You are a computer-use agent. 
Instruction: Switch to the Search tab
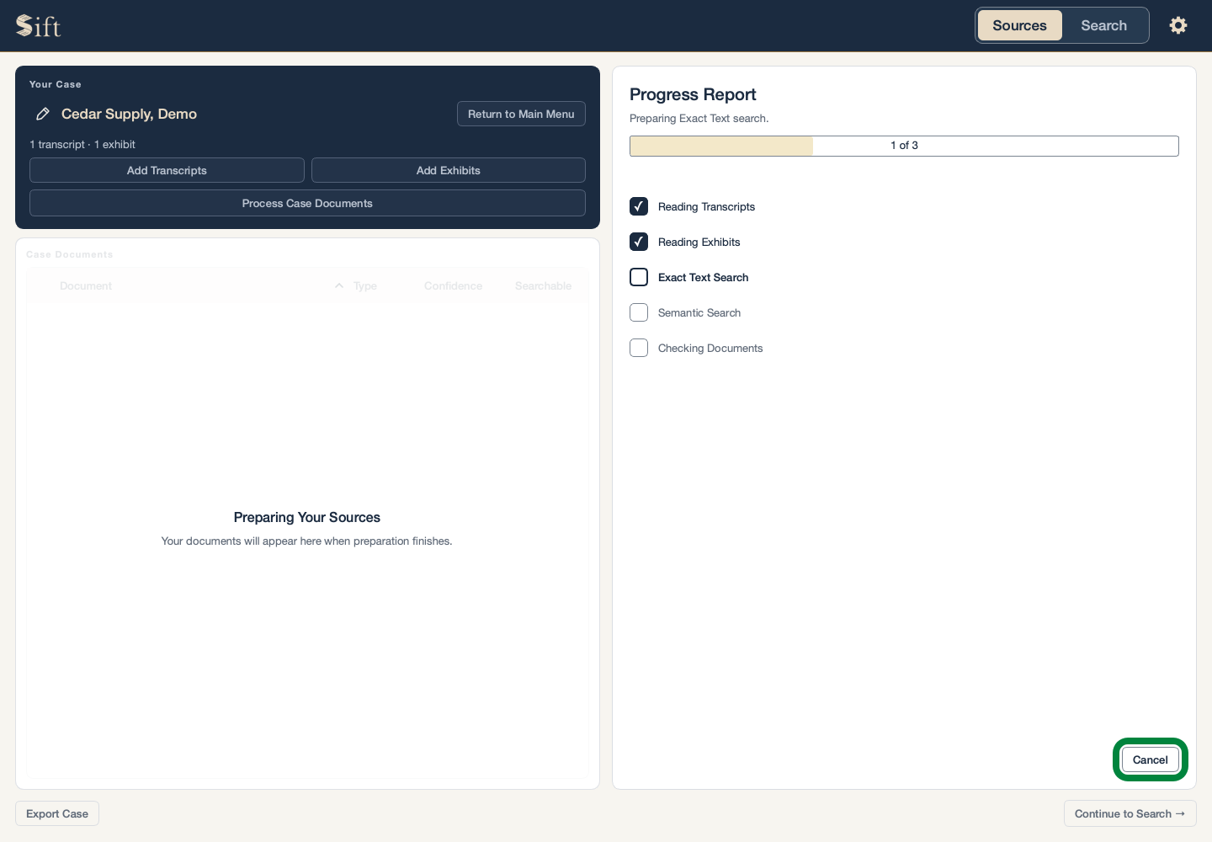(x=1103, y=25)
